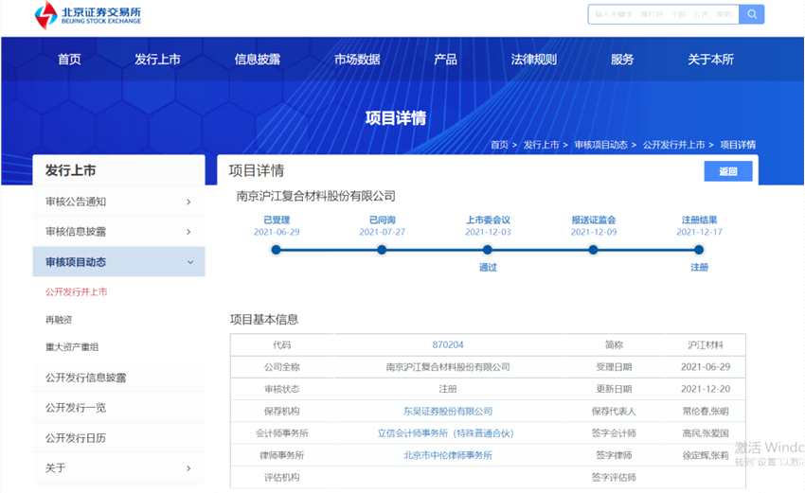Screen dimensions: 805x493
Task: Click the 沪江材料 abbreviation cell
Action: pos(706,344)
